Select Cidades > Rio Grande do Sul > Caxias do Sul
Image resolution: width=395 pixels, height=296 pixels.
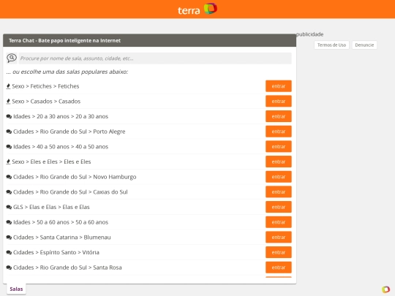(70, 192)
